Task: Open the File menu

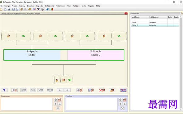Action: pyautogui.click(x=1, y=6)
